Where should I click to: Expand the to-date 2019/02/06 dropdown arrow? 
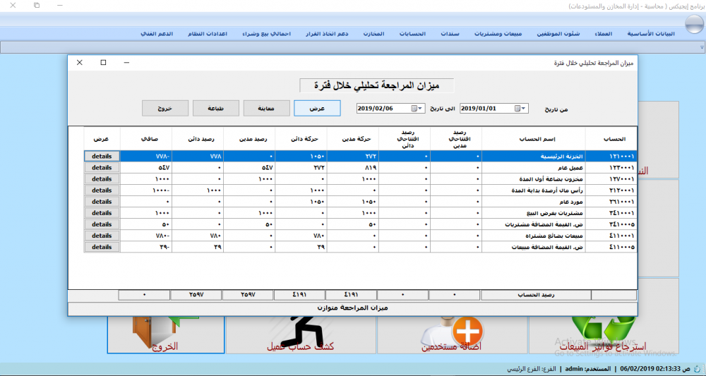point(420,109)
